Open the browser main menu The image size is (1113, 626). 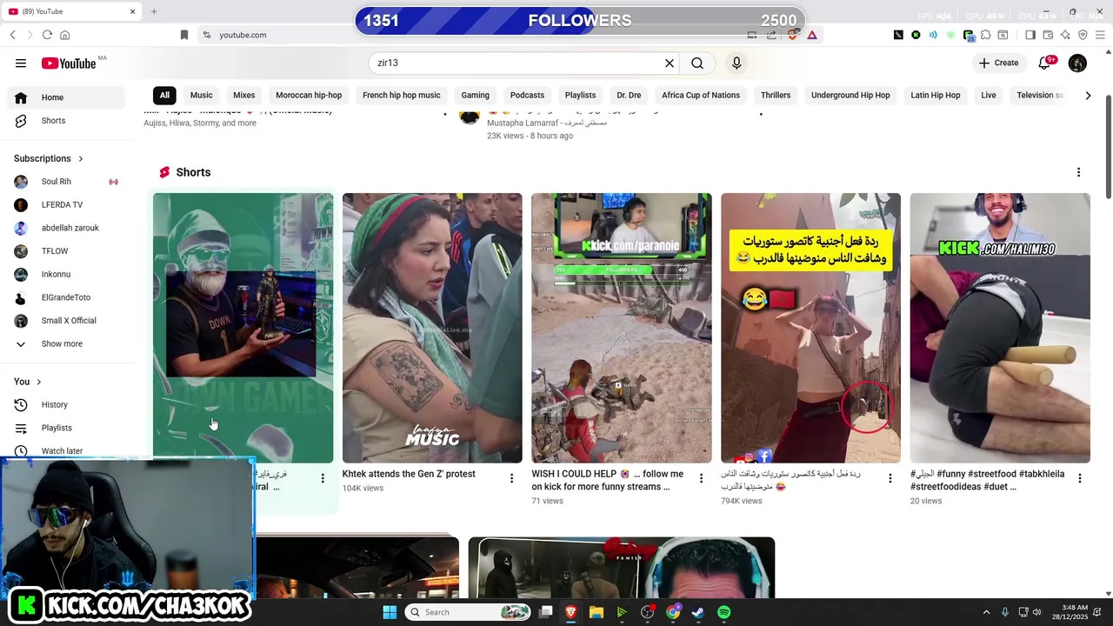click(1100, 35)
